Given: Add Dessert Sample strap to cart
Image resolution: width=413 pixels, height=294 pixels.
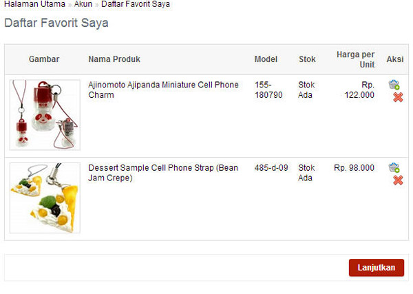Looking at the screenshot, I should tap(394, 167).
